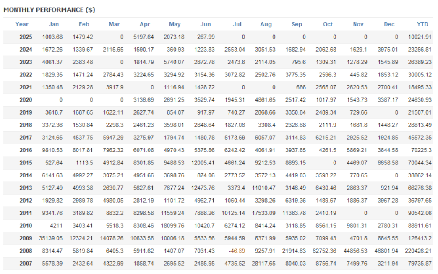This screenshot has height=274, width=438.
Task: Select the Dec column header
Action: pyautogui.click(x=389, y=24)
